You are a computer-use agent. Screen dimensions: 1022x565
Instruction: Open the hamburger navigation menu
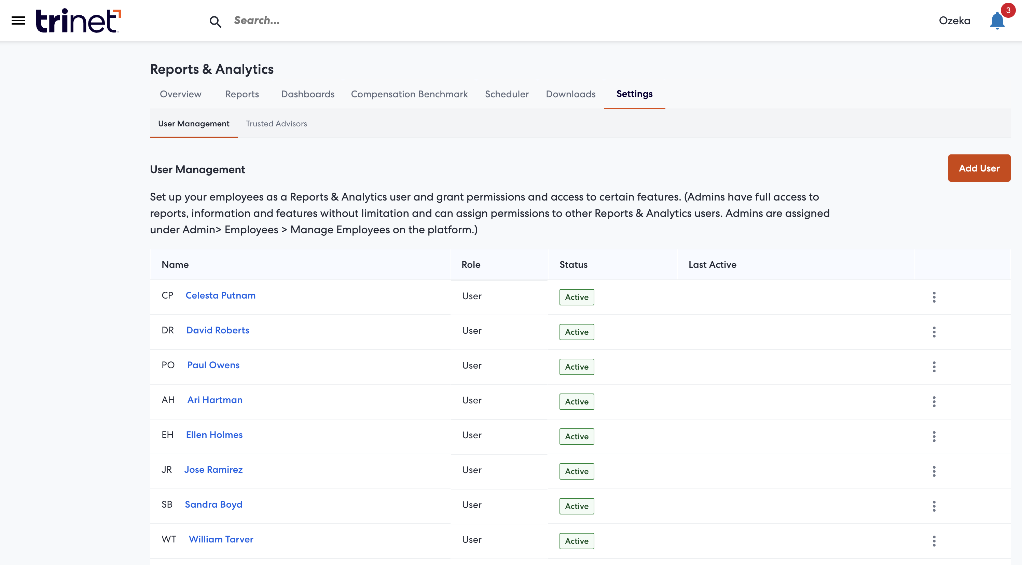click(x=18, y=20)
